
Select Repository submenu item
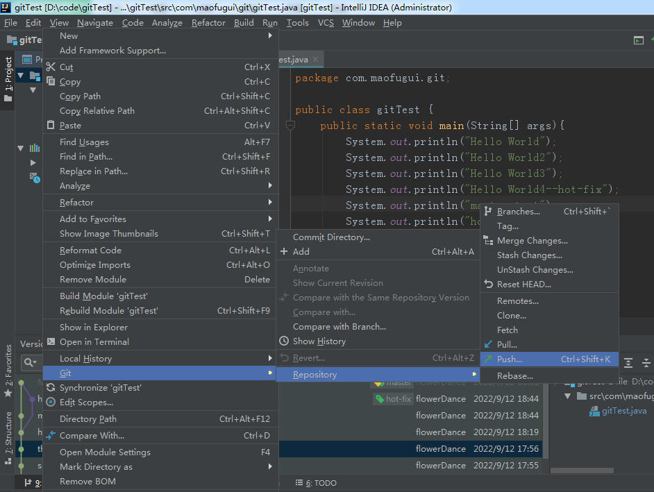click(x=378, y=375)
